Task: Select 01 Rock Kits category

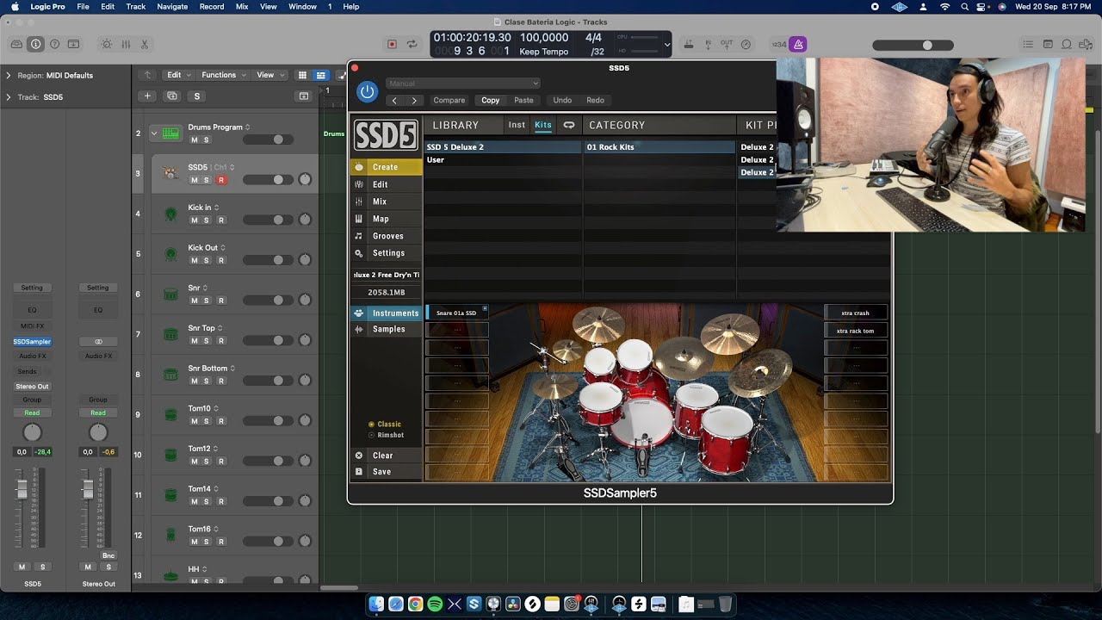Action: [x=659, y=147]
